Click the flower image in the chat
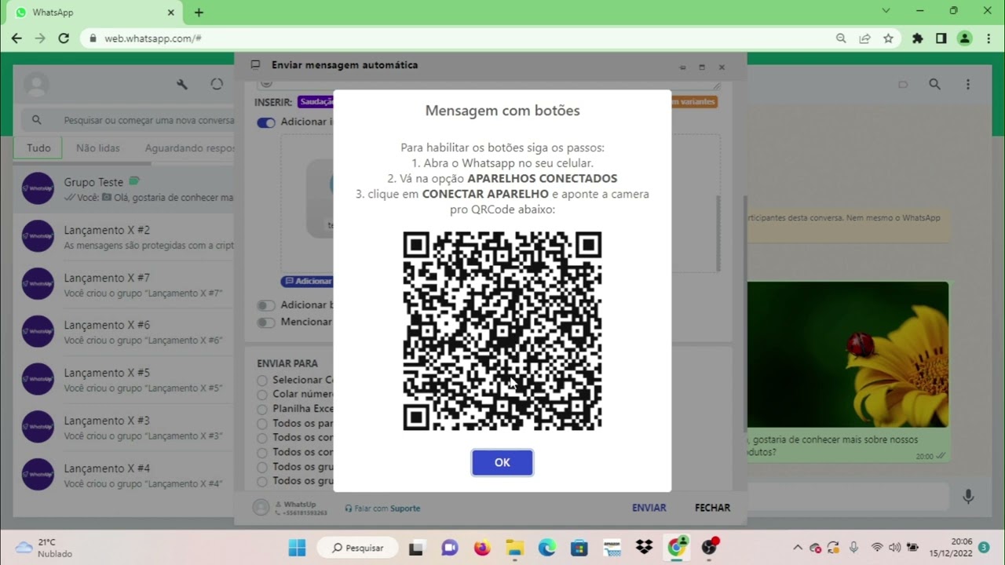Image resolution: width=1005 pixels, height=565 pixels. [x=846, y=355]
